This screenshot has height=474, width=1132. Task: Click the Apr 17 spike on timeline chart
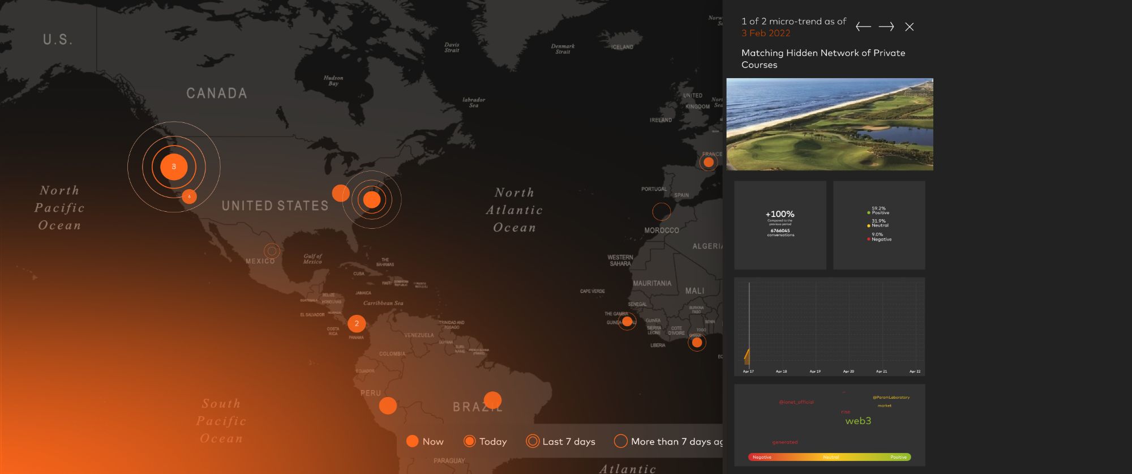(747, 357)
